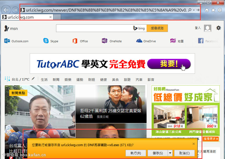This screenshot has height=159, width=225.
Task: Open Favorites star icon
Action: click(x=213, y=10)
